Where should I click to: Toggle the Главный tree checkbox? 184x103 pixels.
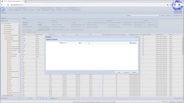point(6,39)
